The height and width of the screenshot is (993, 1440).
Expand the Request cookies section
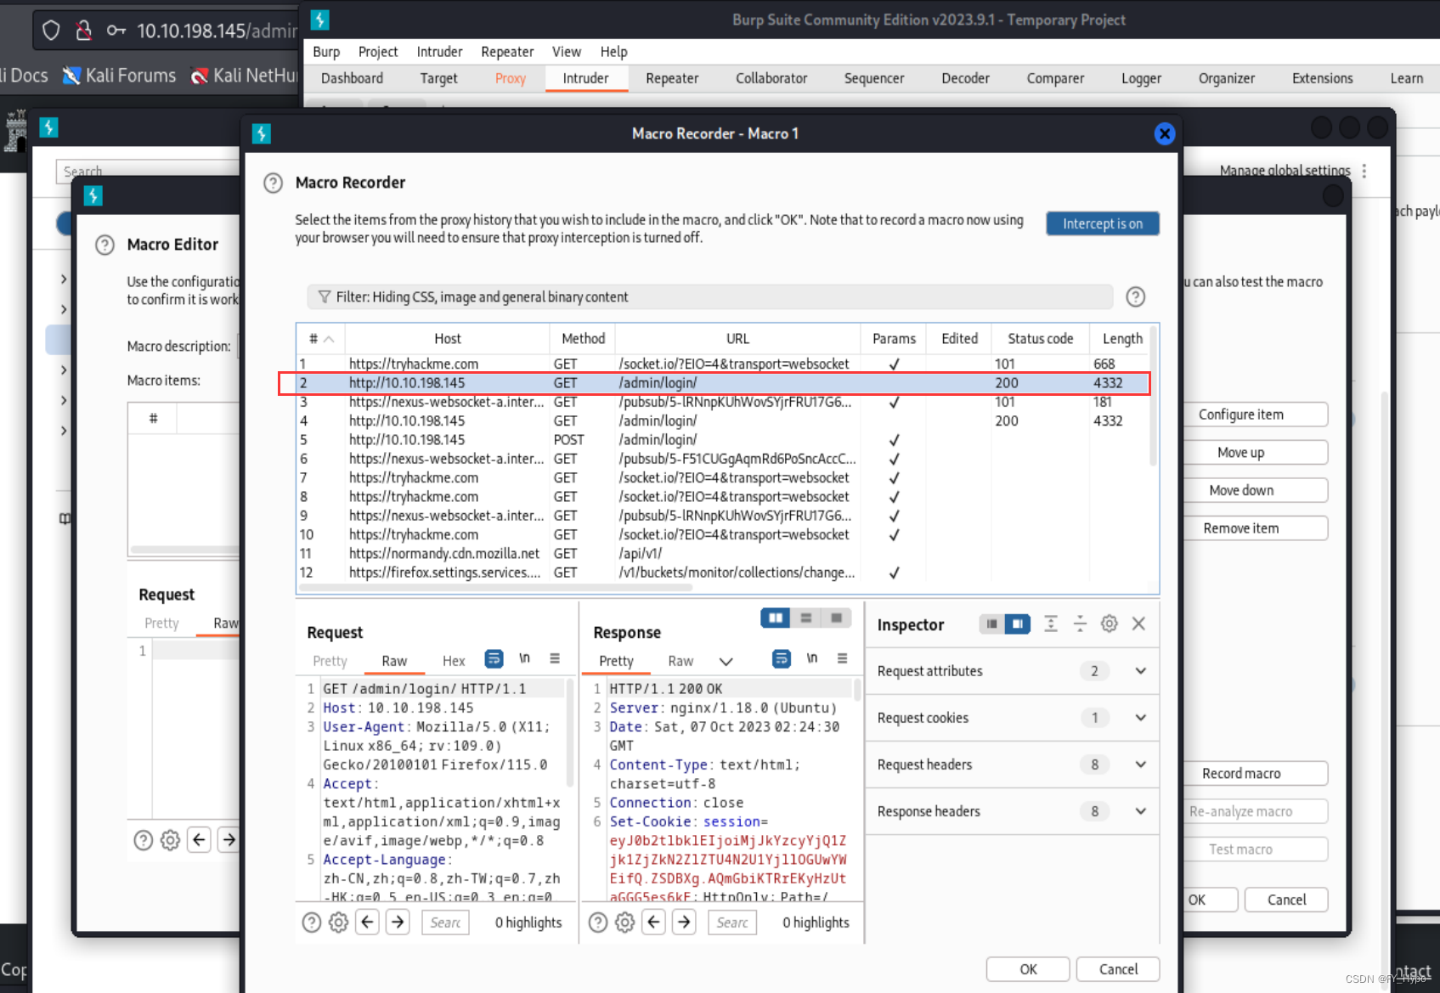point(1012,718)
